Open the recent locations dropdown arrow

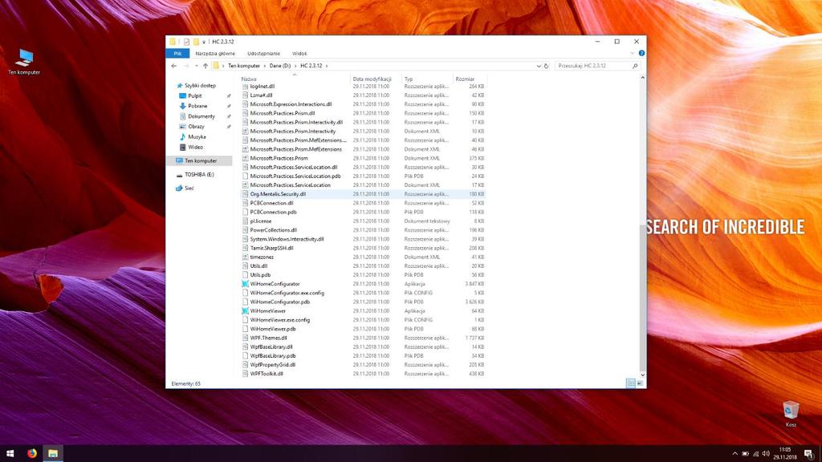(197, 66)
